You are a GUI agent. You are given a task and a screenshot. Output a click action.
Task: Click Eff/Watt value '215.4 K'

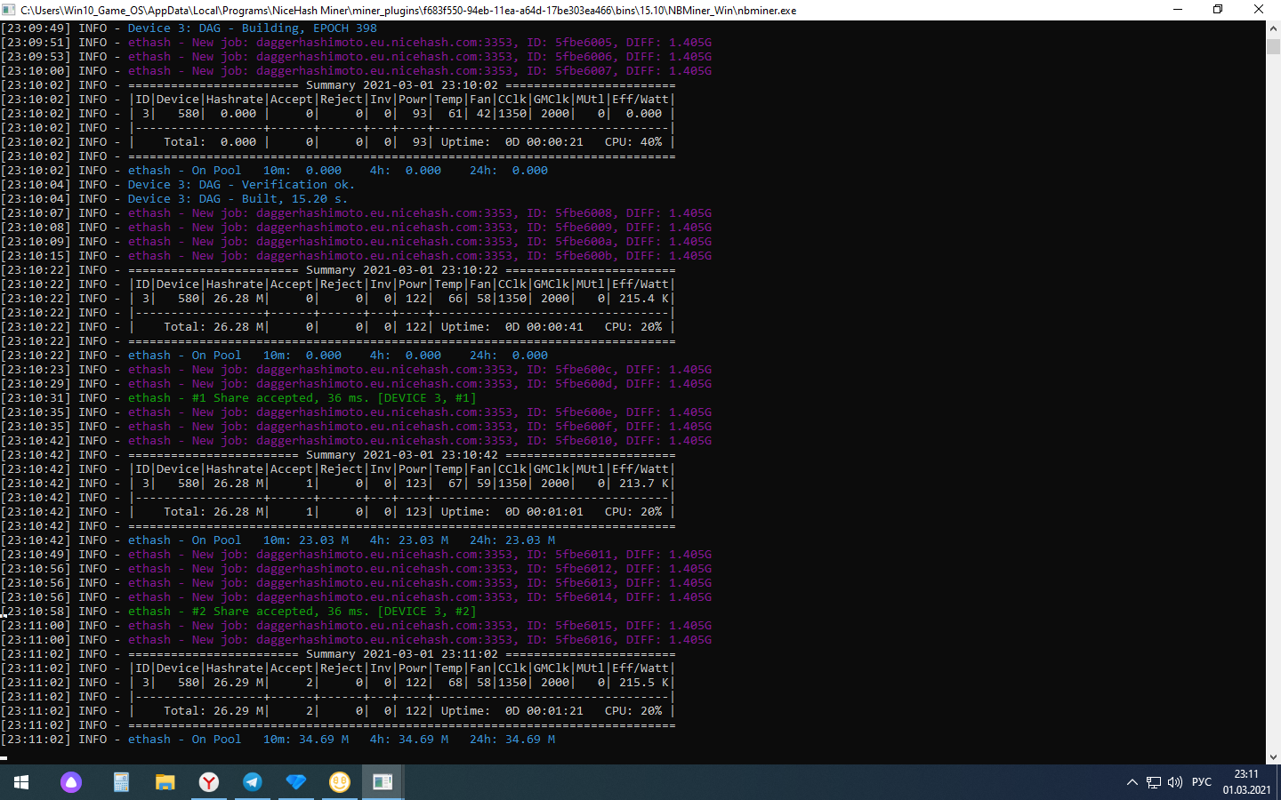click(x=644, y=299)
